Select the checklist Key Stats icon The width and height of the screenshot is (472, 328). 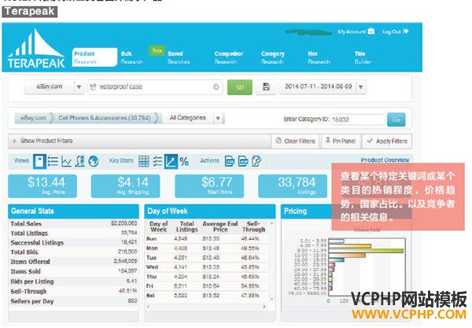[x=157, y=161]
